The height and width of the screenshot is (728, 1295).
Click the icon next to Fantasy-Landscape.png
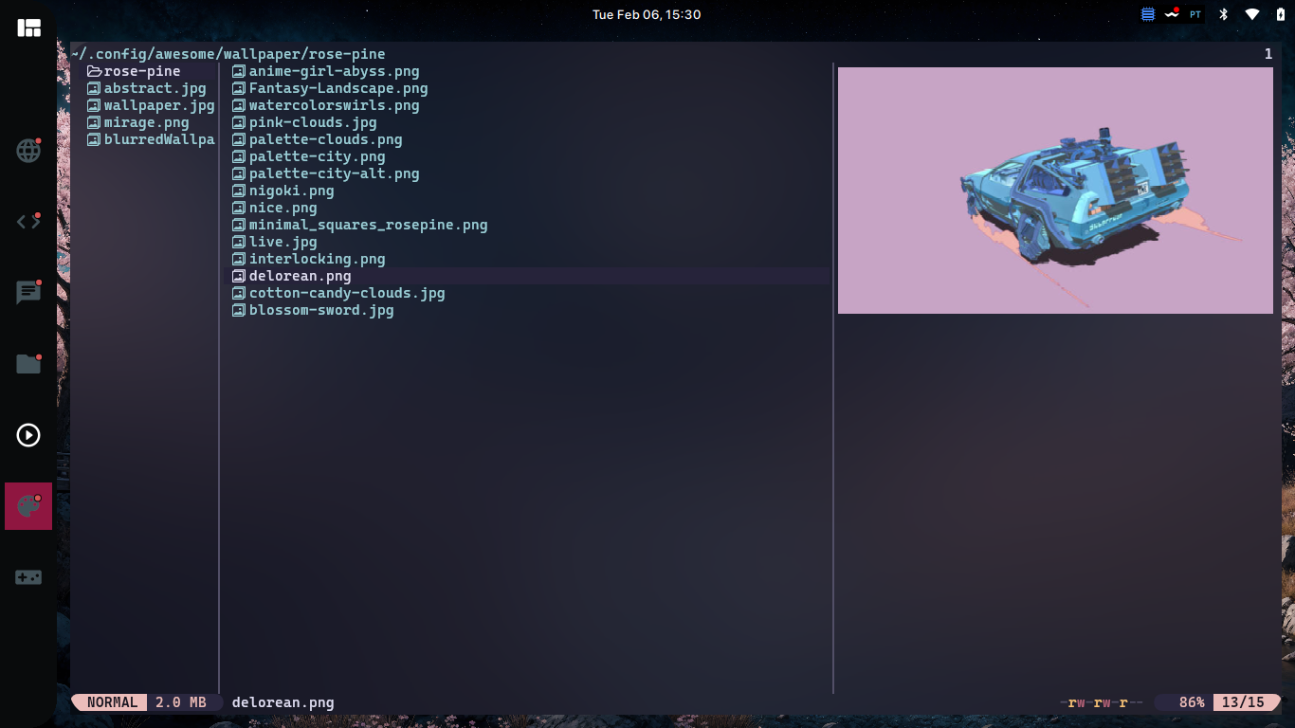(239, 88)
